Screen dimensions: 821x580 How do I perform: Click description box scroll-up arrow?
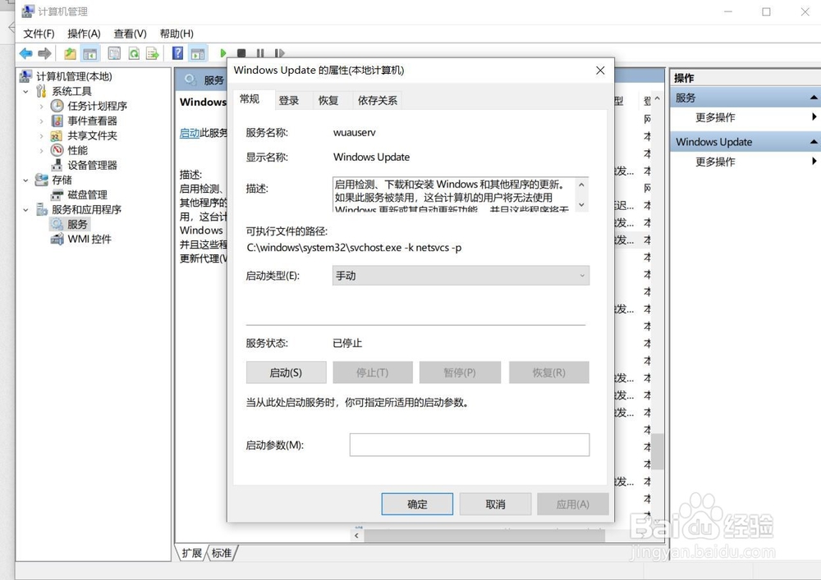point(581,185)
